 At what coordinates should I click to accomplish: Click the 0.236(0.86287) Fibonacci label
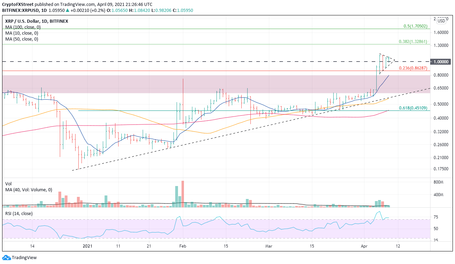point(413,68)
